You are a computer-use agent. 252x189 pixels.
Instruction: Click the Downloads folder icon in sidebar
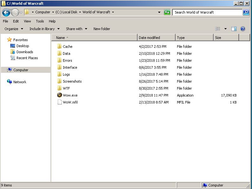coord(13,52)
